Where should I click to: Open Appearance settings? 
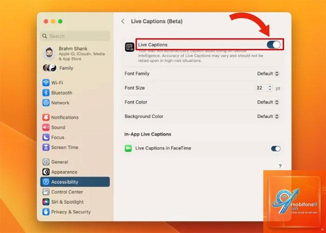click(75, 172)
